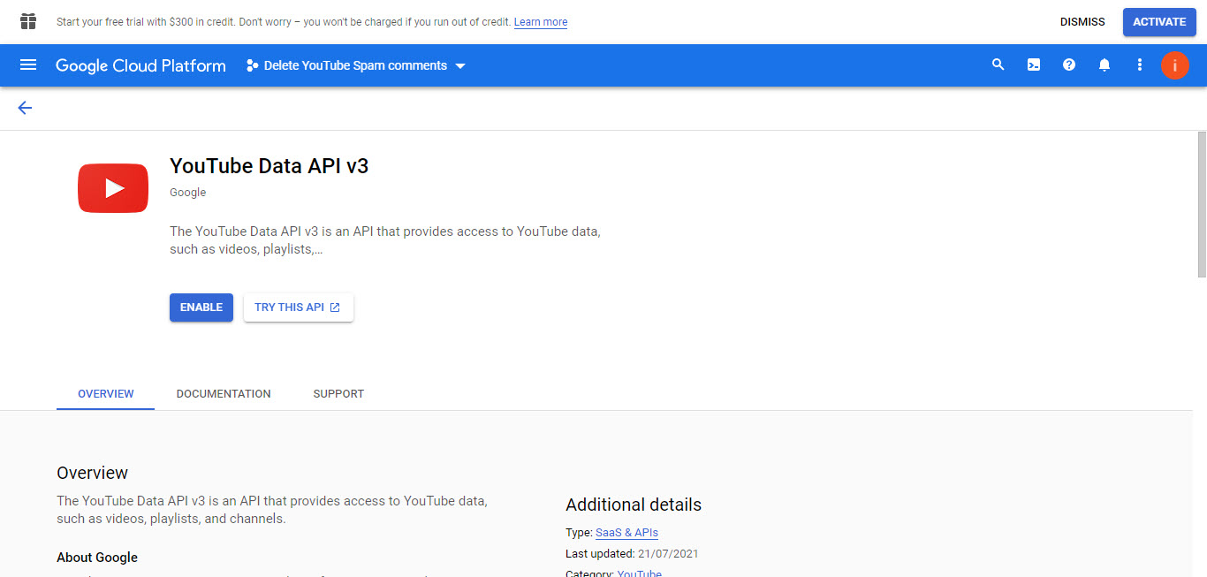Screen dimensions: 1207x577
Task: Click the orange account avatar
Action: (1175, 65)
